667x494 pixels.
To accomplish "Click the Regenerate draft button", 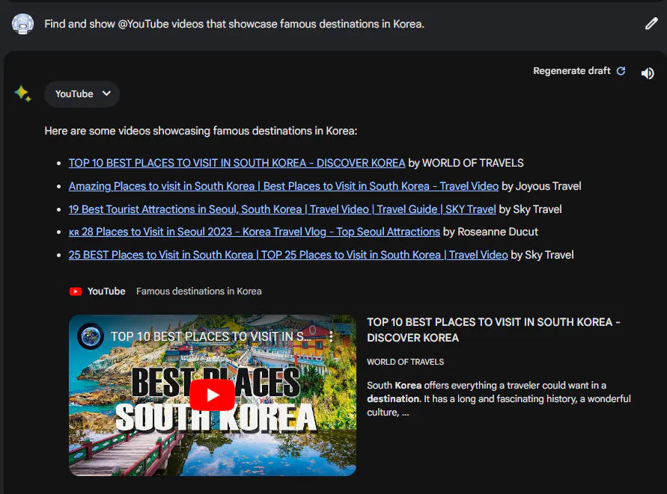I will pyautogui.click(x=579, y=71).
